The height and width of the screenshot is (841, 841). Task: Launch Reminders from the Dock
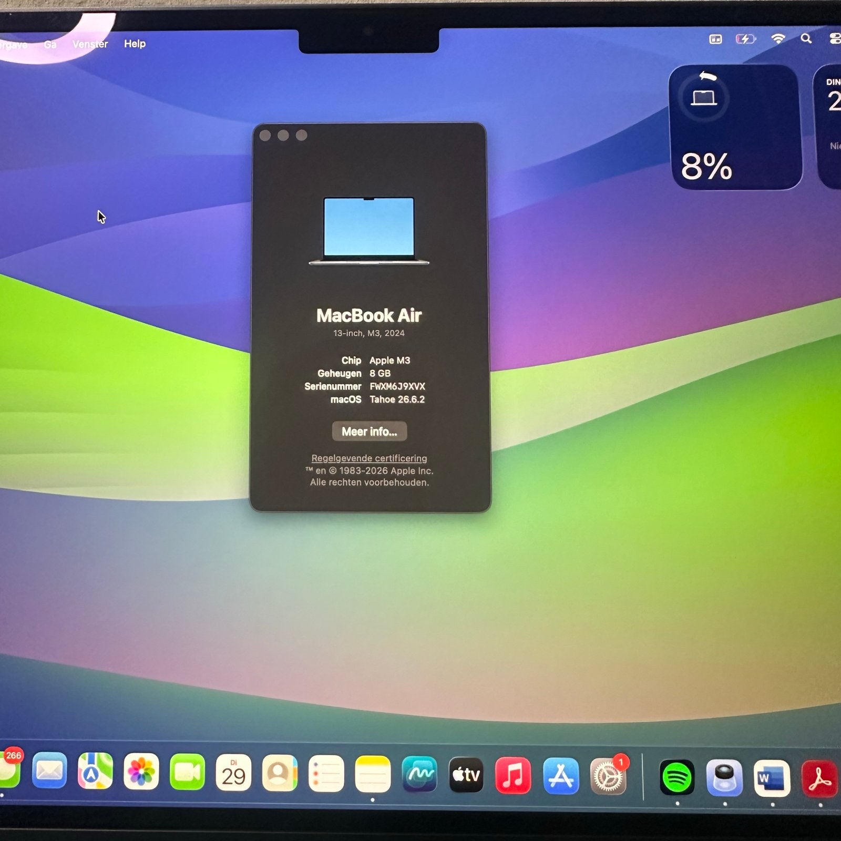(326, 773)
